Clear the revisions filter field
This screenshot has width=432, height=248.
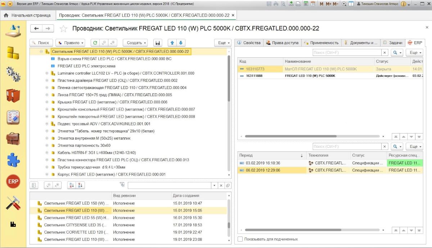pos(221,186)
